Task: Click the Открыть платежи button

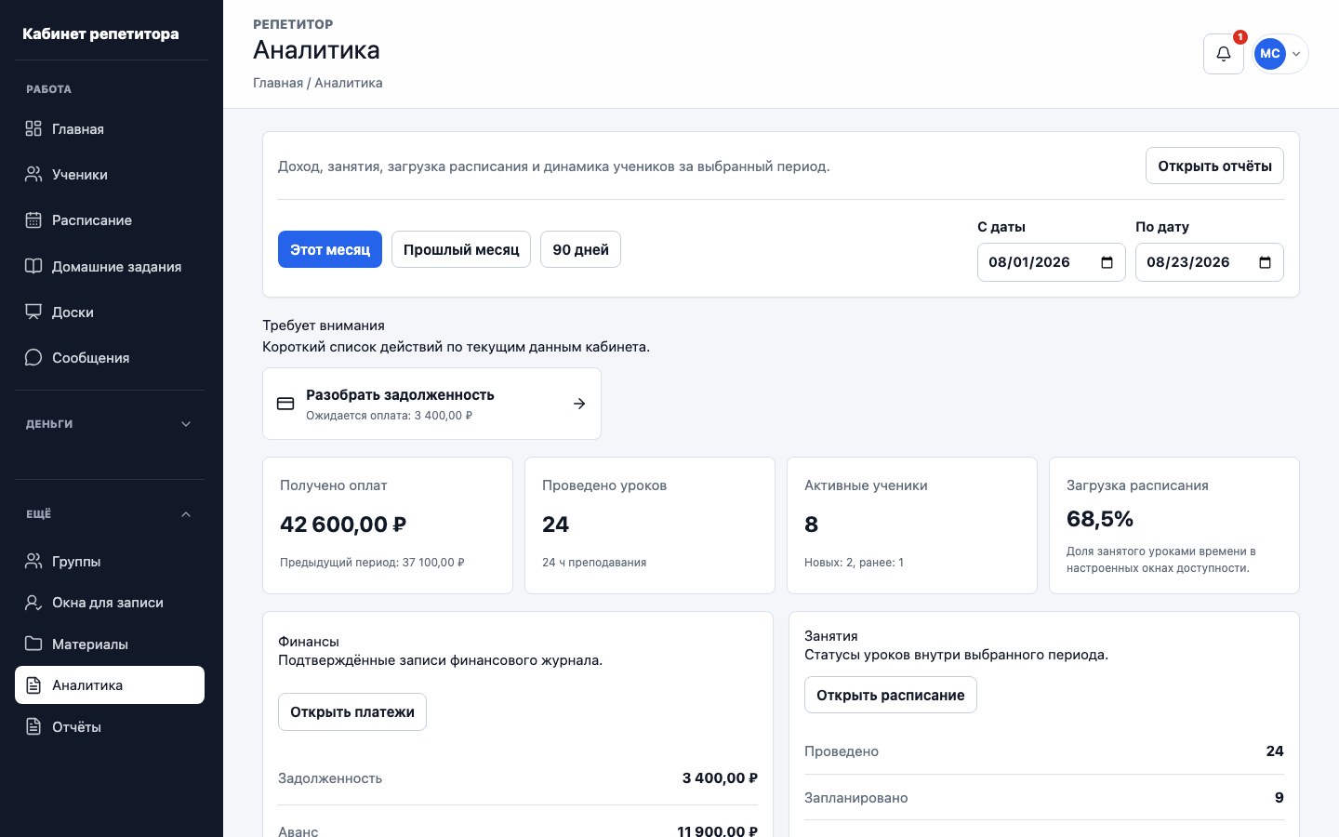Action: [x=352, y=712]
